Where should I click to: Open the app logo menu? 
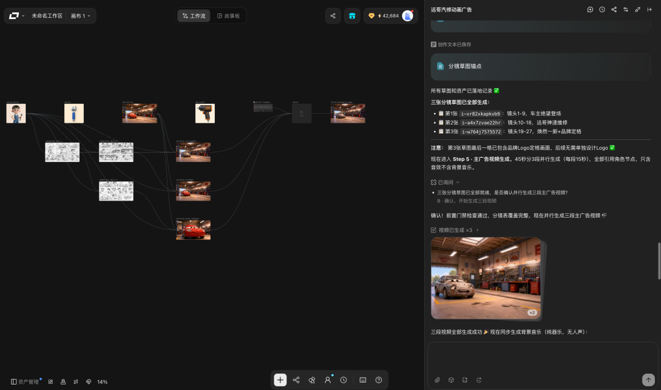coord(17,16)
